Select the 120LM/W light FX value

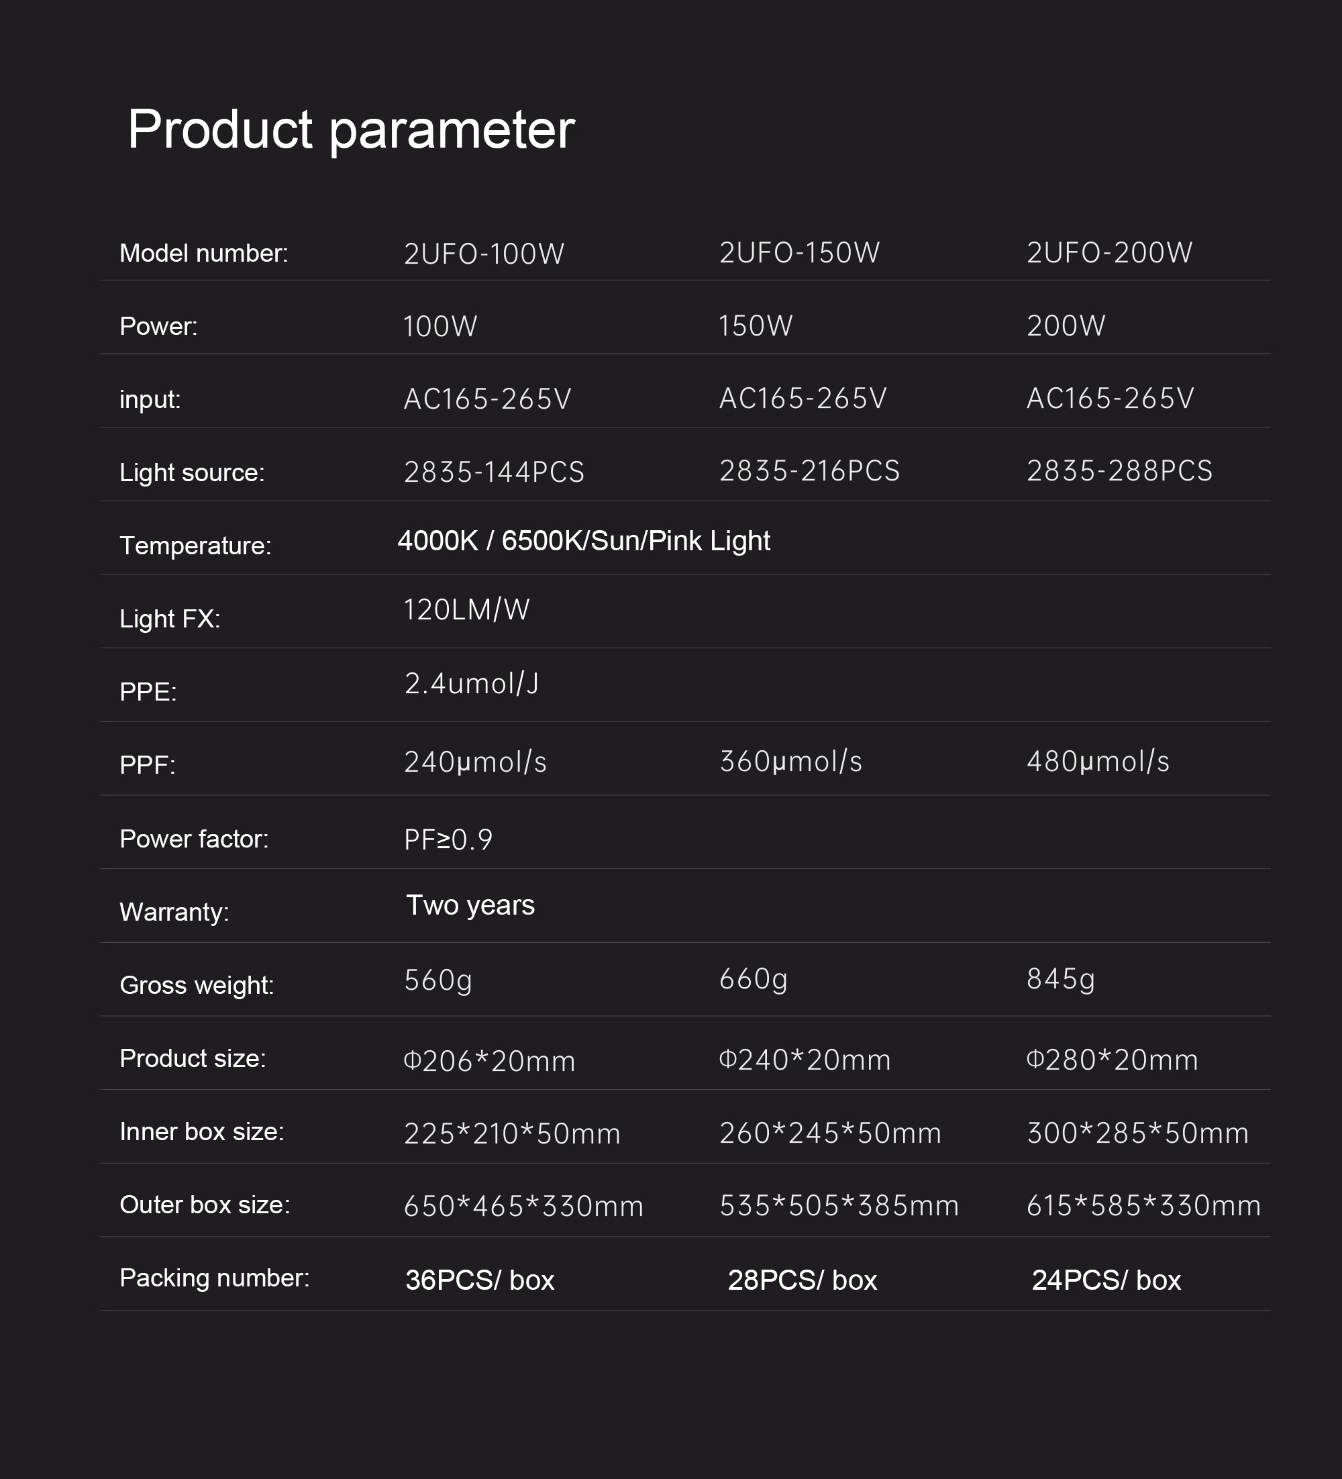pos(466,609)
